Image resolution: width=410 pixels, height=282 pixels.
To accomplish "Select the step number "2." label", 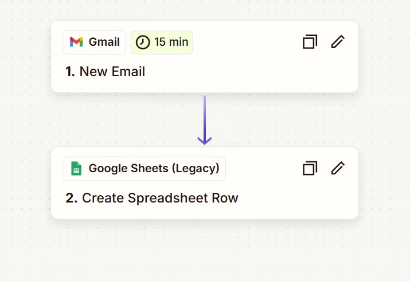I will 71,198.
